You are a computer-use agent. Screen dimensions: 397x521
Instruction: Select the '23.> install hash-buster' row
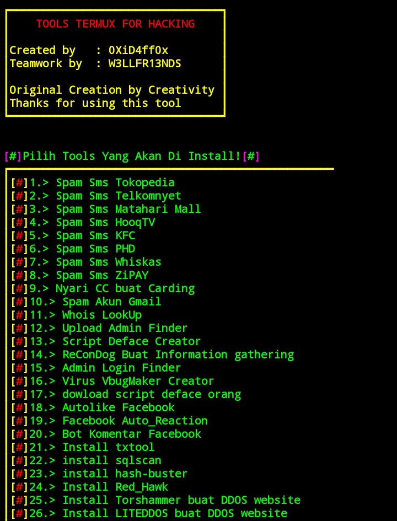coord(99,474)
